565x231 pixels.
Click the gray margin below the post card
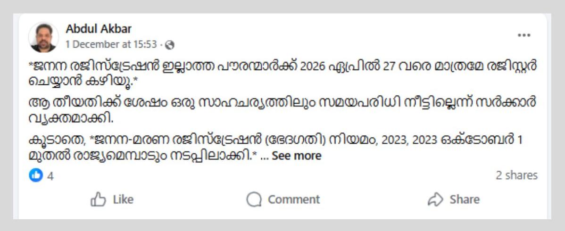coord(282,225)
